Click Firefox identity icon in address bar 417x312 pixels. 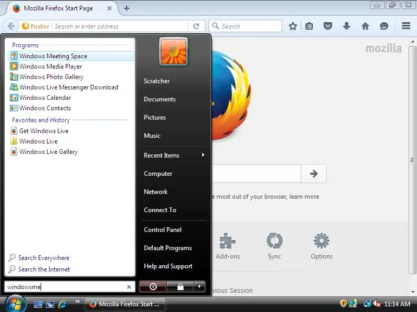click(35, 27)
